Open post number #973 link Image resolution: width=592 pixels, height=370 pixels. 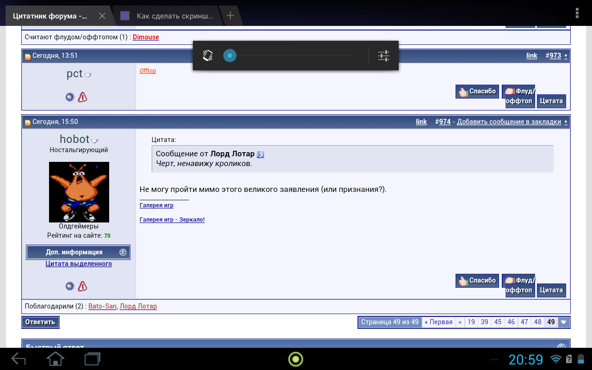[x=555, y=56]
